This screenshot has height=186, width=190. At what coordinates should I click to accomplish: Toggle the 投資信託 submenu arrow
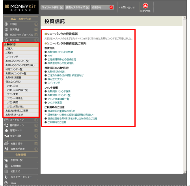tap(36, 40)
